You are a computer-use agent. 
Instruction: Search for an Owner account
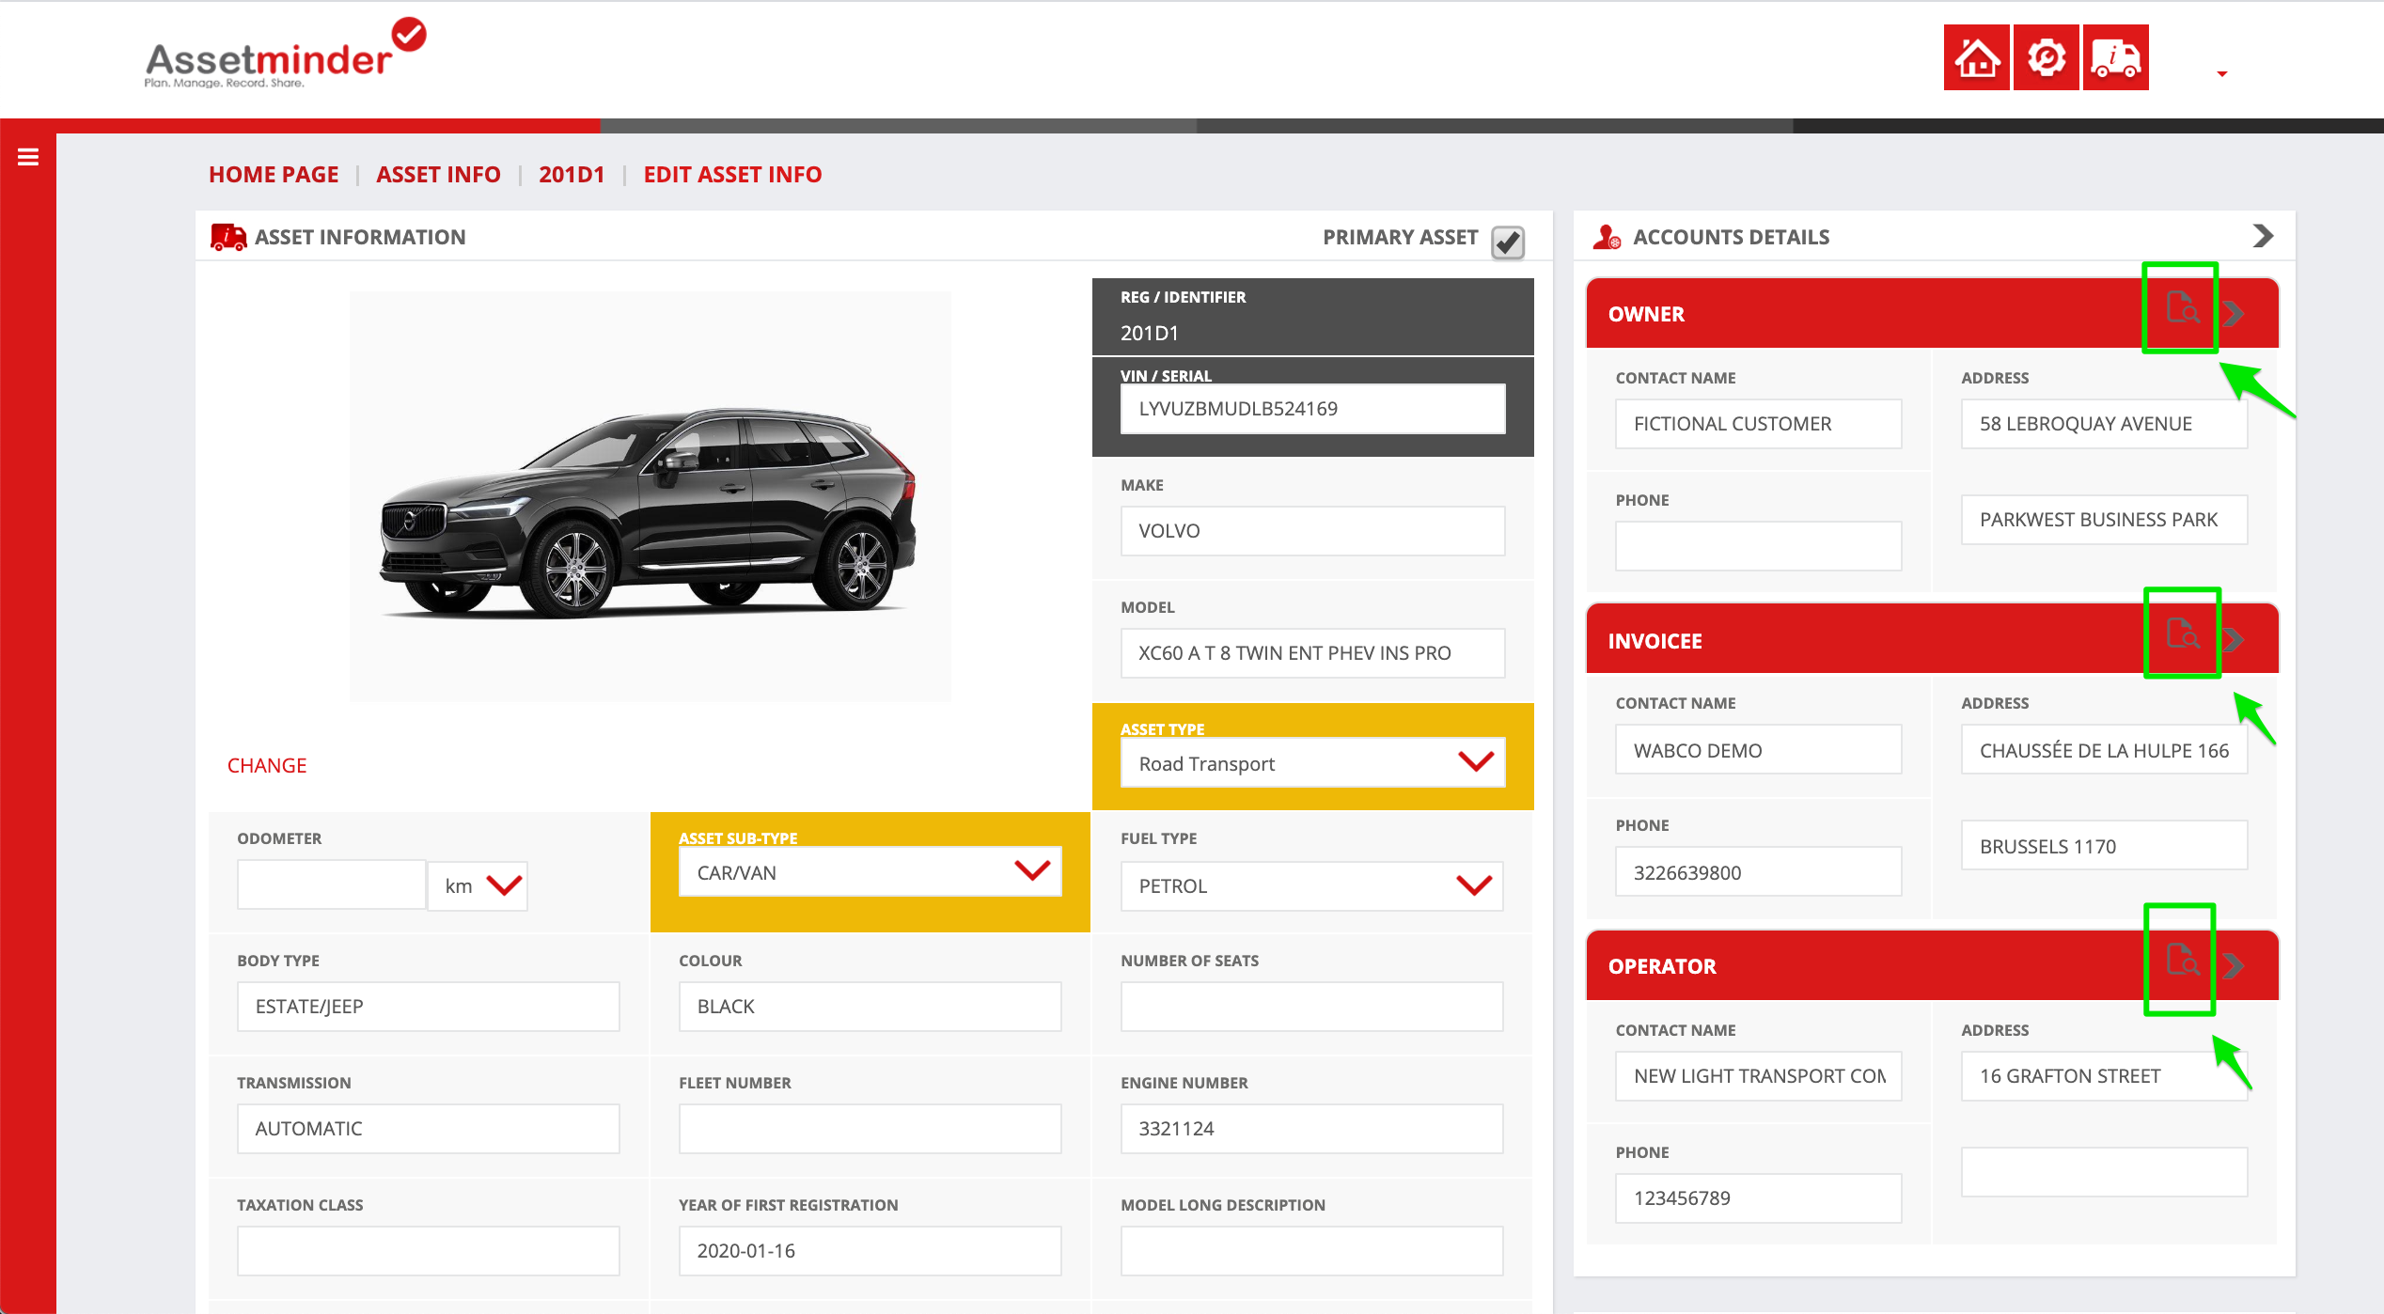[2182, 307]
